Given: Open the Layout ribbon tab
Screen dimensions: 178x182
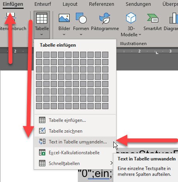Looking at the screenshot, I should [70, 4].
